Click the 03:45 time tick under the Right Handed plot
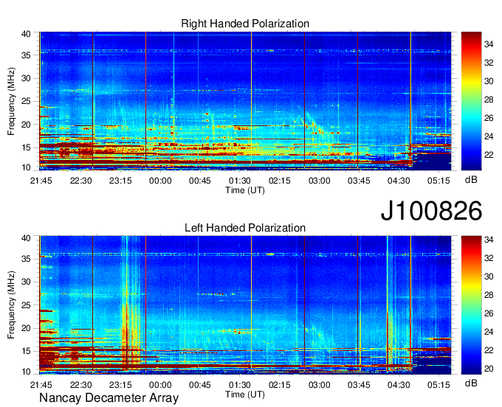 pyautogui.click(x=359, y=181)
